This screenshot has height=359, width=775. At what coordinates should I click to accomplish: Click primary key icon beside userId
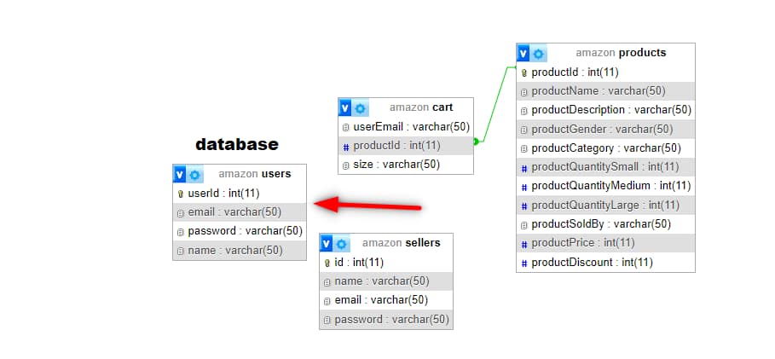click(x=180, y=194)
